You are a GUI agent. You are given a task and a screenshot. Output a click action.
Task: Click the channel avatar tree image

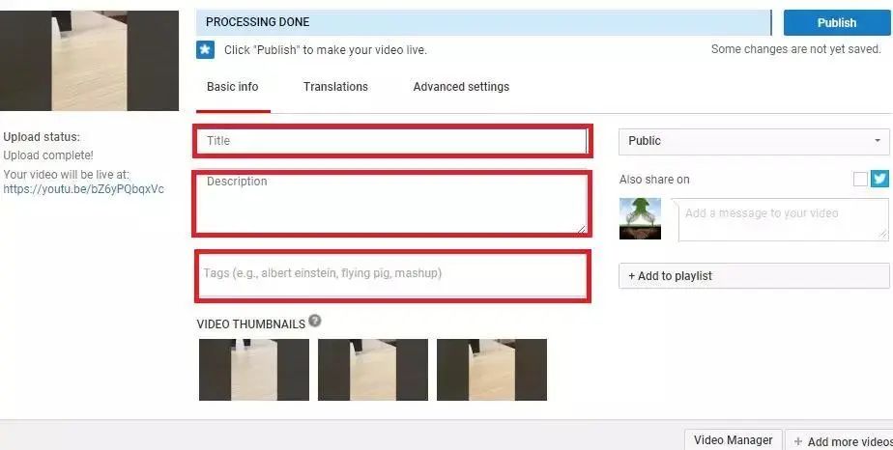640,218
